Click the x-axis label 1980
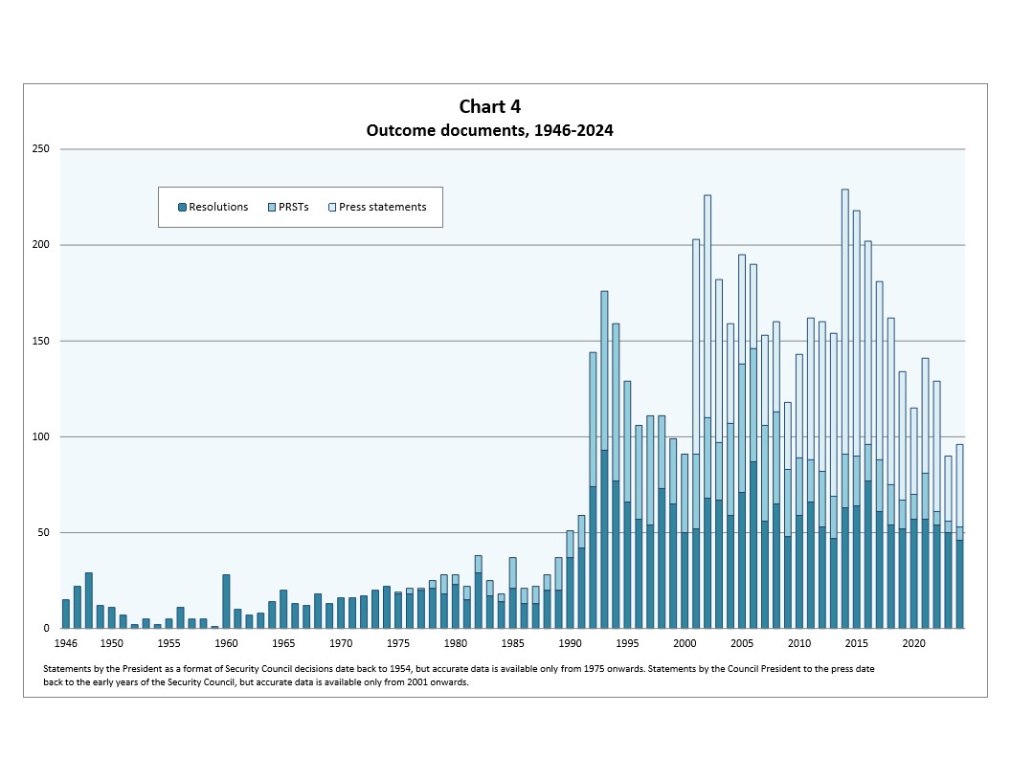1011x781 pixels. tap(456, 643)
